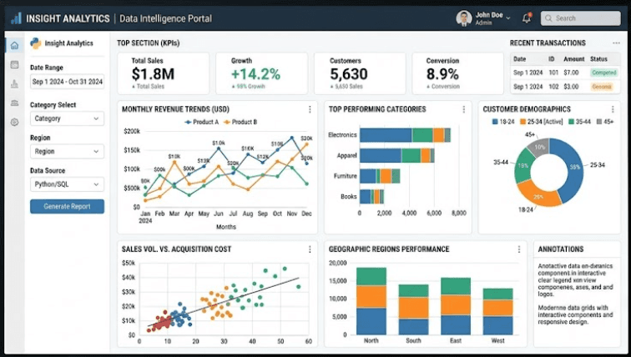Open the Home icon in the sidebar
The width and height of the screenshot is (631, 357).
14,45
